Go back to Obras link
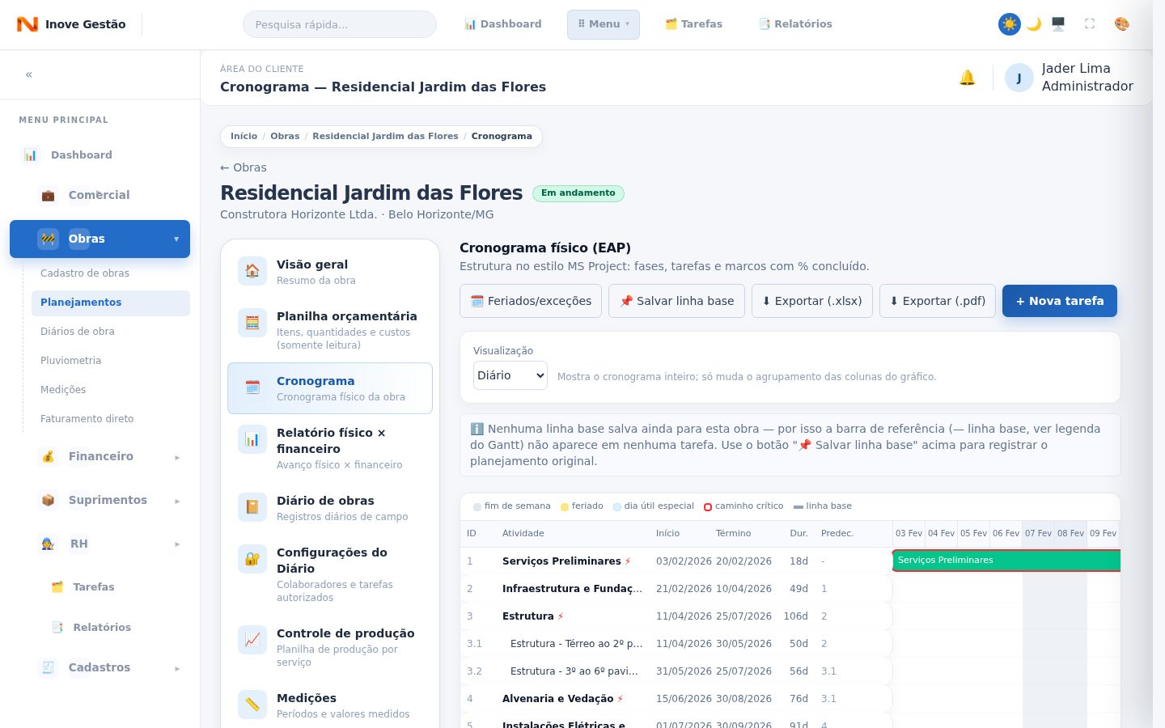The image size is (1165, 728). 244,167
